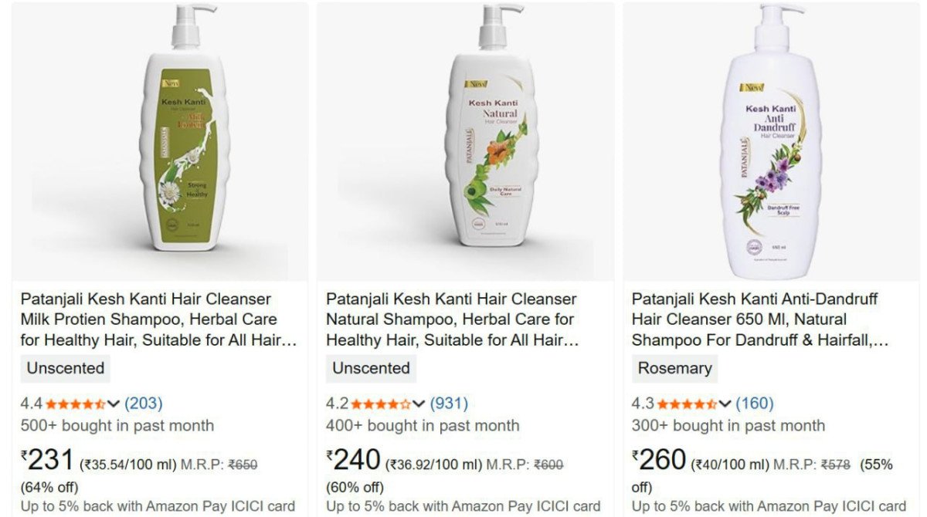The height and width of the screenshot is (517, 927).
Task: Select Unscented tag under Natural Shampoo
Action: click(371, 368)
